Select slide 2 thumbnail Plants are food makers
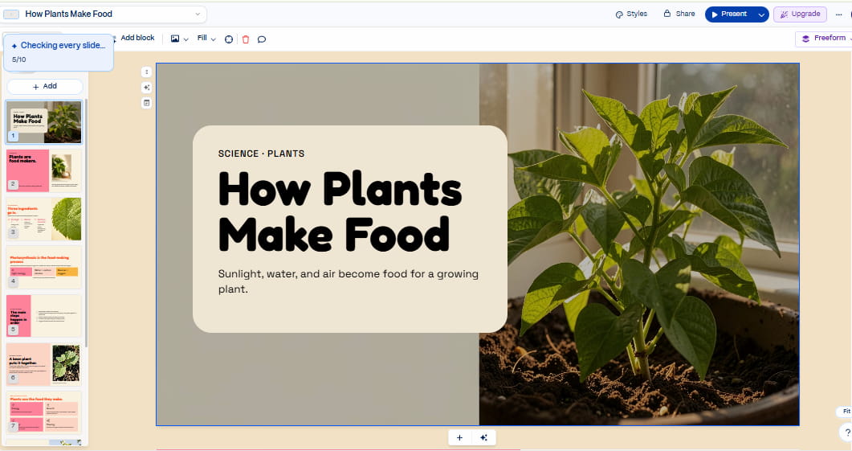Screen dimensions: 852x451 tap(44, 170)
